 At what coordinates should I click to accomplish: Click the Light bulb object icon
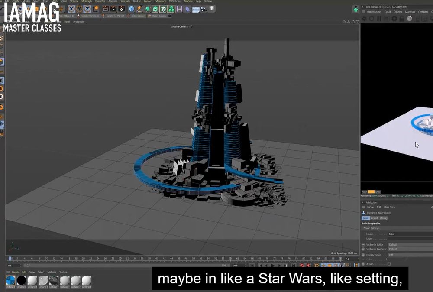[212, 9]
